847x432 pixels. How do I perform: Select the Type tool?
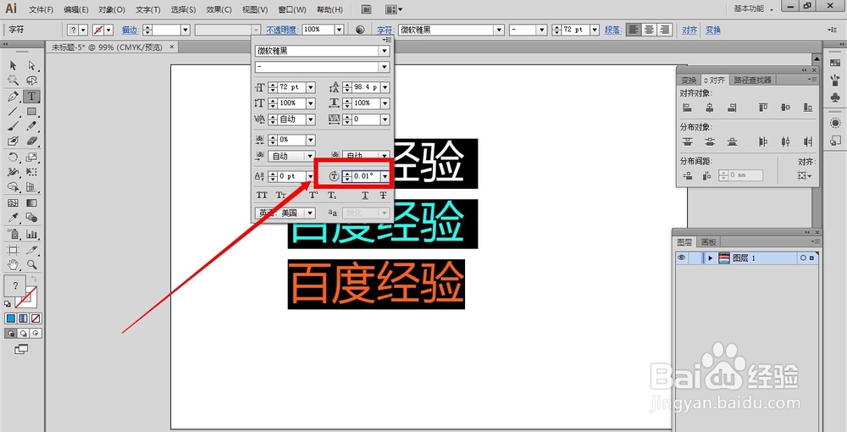32,96
